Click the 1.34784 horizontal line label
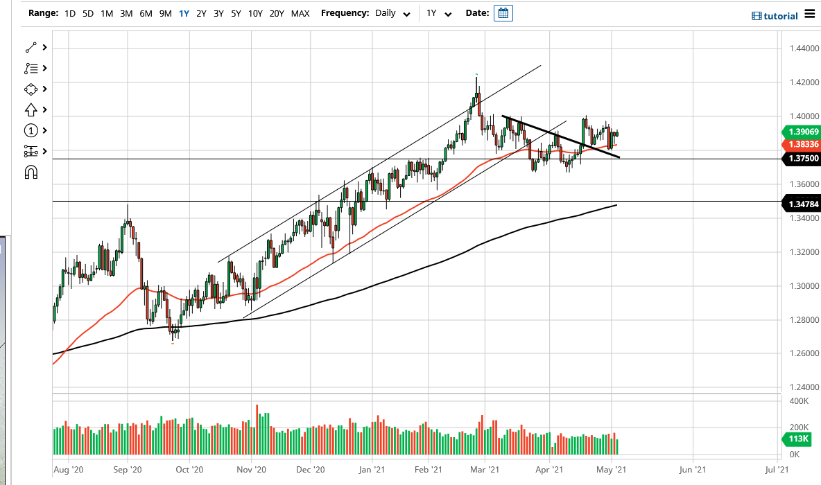 point(803,204)
